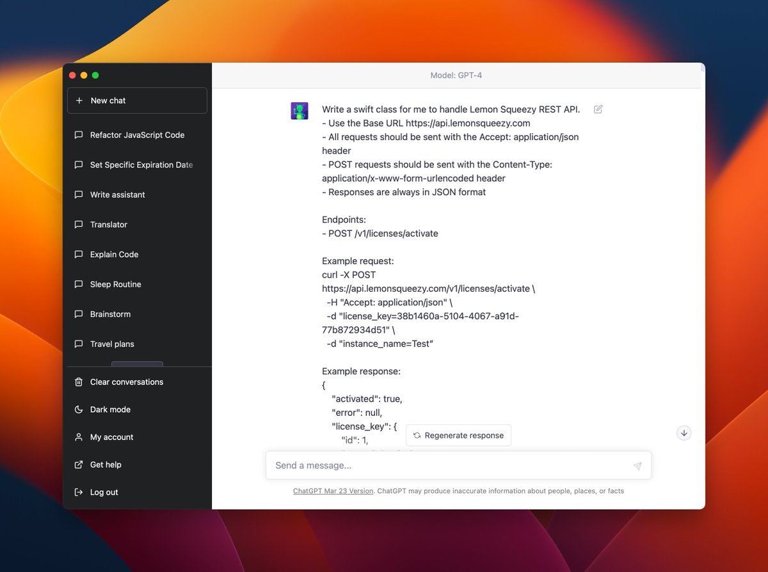
Task: Click the trash icon for Clear conversations
Action: pyautogui.click(x=79, y=382)
